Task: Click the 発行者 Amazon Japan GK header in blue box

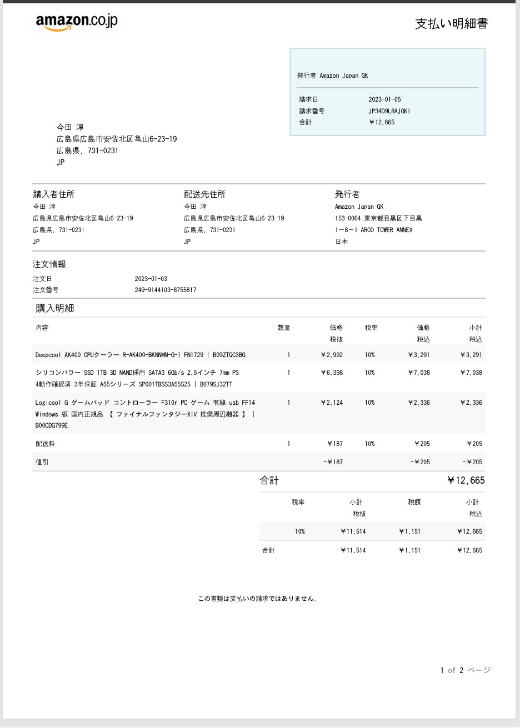Action: click(332, 76)
